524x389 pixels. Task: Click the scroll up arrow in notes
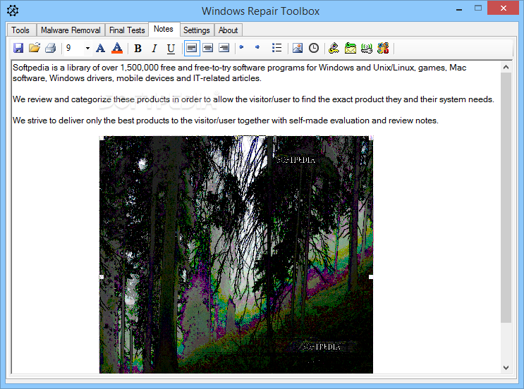506,67
